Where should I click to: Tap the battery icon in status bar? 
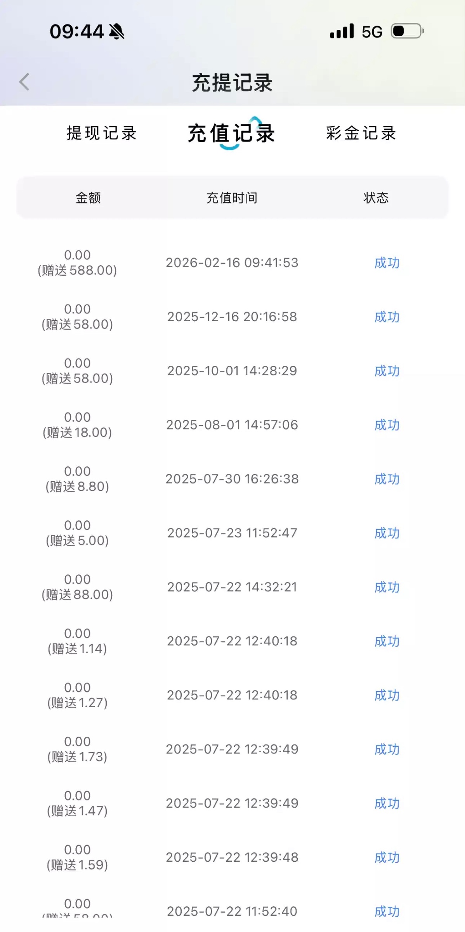pos(407,31)
